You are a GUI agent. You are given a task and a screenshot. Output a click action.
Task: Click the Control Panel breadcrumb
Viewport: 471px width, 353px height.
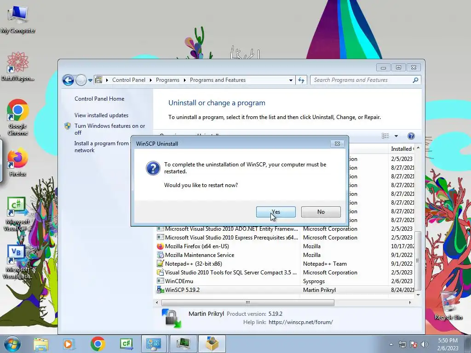[129, 80]
